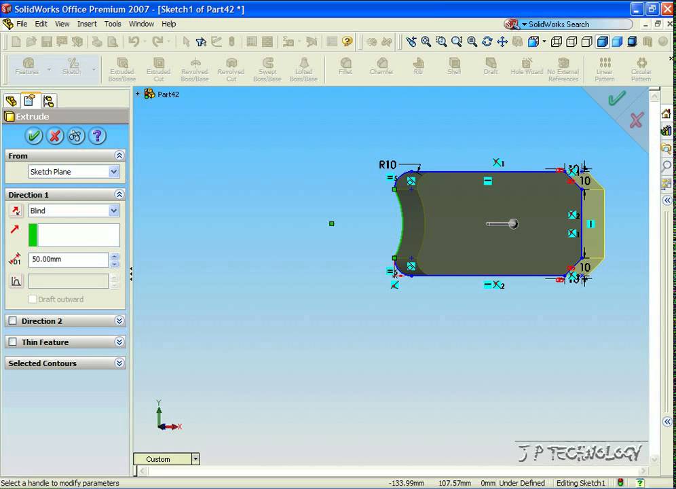The height and width of the screenshot is (489, 676).
Task: Open Extrude PropertyManager help icon
Action: (x=97, y=136)
